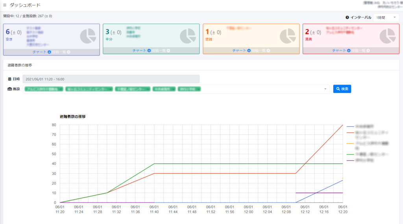This screenshot has width=403, height=224.
Task: Toggle the purple series legend entry
Action: pyautogui.click(x=360, y=160)
